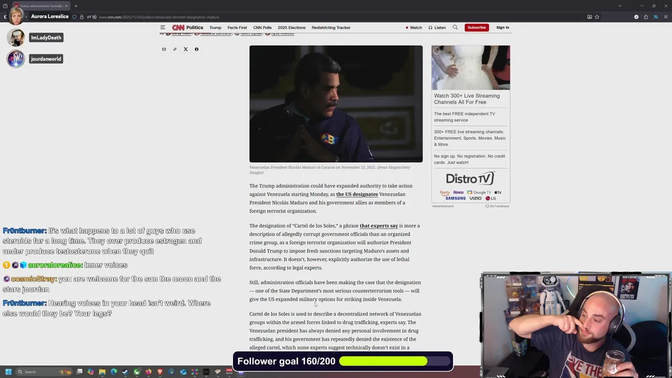672x378 pixels.
Task: Follow the 'that experts say' hyperlink
Action: point(379,226)
